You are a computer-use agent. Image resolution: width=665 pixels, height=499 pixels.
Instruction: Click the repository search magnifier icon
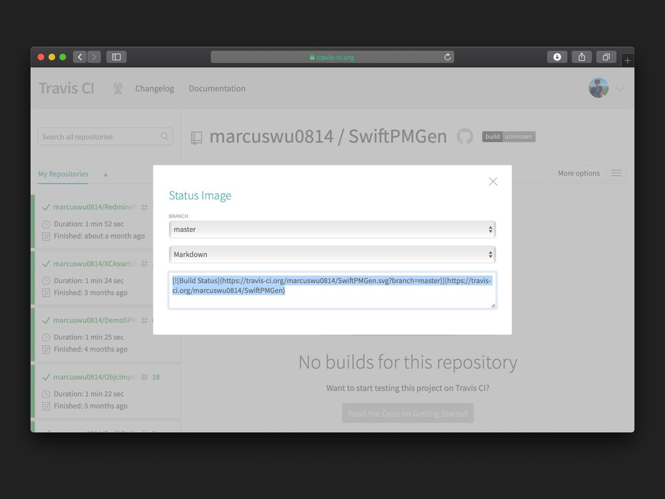click(164, 136)
